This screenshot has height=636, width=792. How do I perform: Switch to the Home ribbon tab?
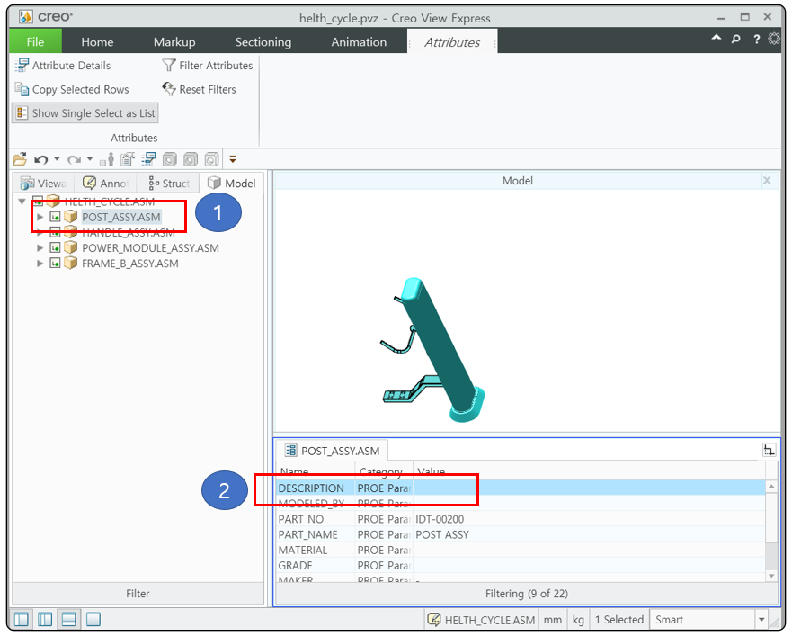coord(97,42)
